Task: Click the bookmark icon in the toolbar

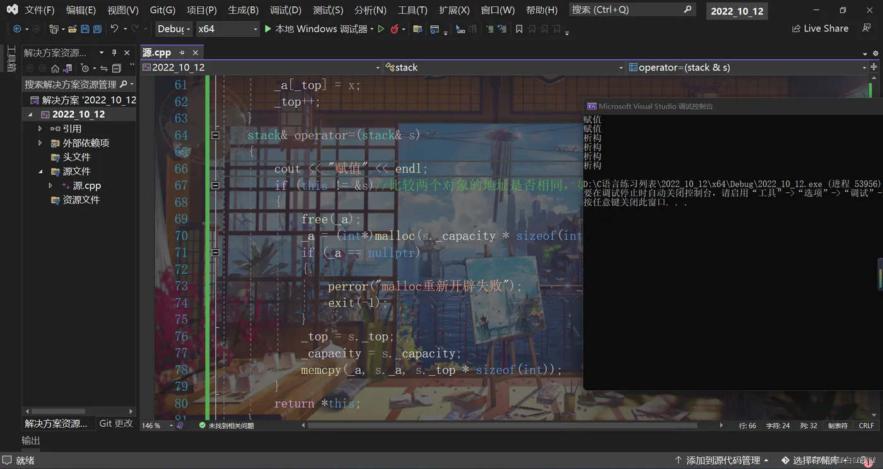Action: [519, 29]
